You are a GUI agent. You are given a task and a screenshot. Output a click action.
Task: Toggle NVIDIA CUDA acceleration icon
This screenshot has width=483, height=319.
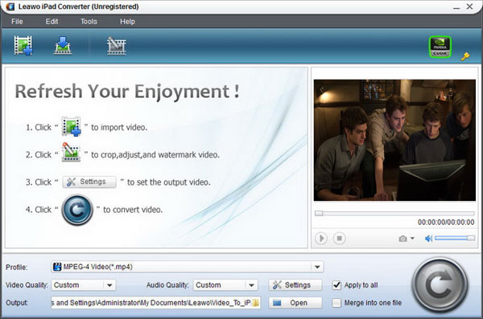[x=440, y=47]
